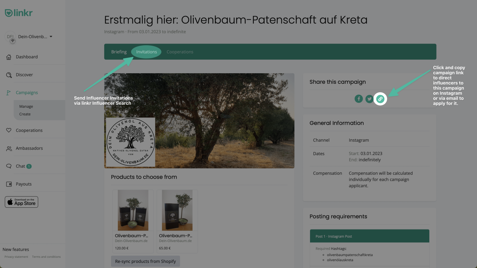The image size is (477, 268).
Task: Select Manage under Campaigns
Action: click(x=26, y=107)
